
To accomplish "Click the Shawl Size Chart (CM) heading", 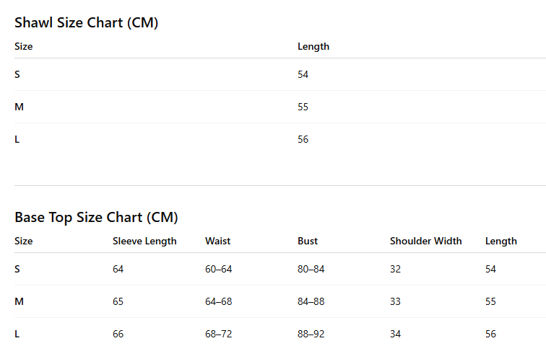I will pyautogui.click(x=87, y=23).
